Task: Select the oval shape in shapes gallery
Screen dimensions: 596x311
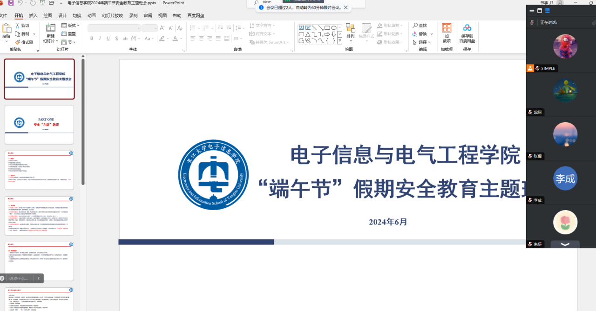Action: coord(334,28)
